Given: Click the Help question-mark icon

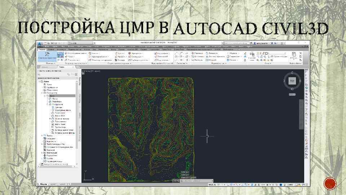Looking at the screenshot, I should click(x=281, y=43).
